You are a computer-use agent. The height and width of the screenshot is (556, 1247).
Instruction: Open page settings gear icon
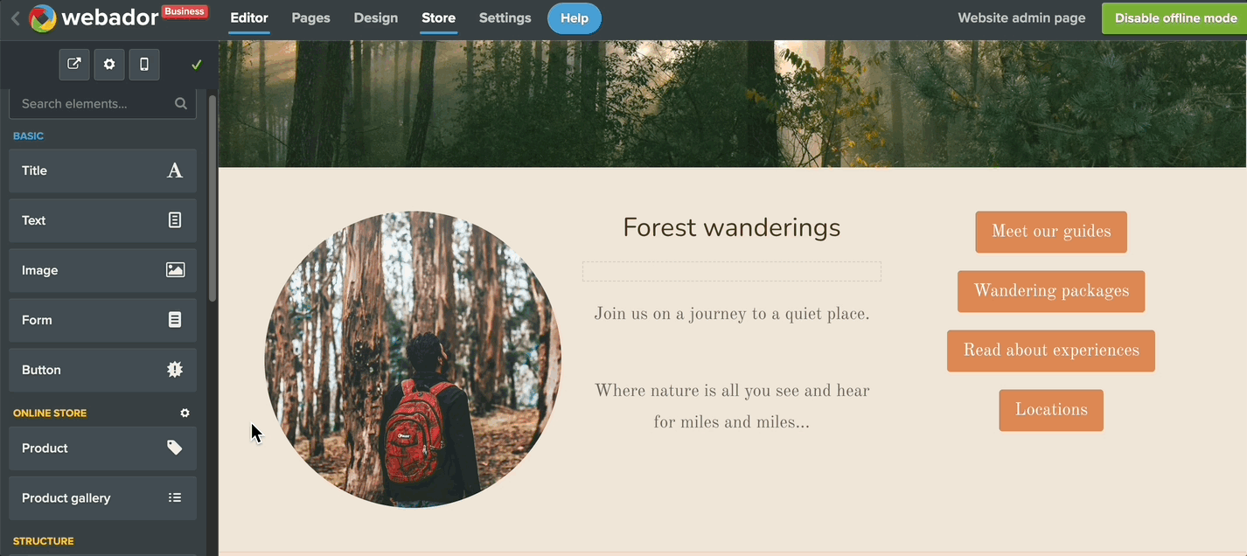click(x=109, y=64)
